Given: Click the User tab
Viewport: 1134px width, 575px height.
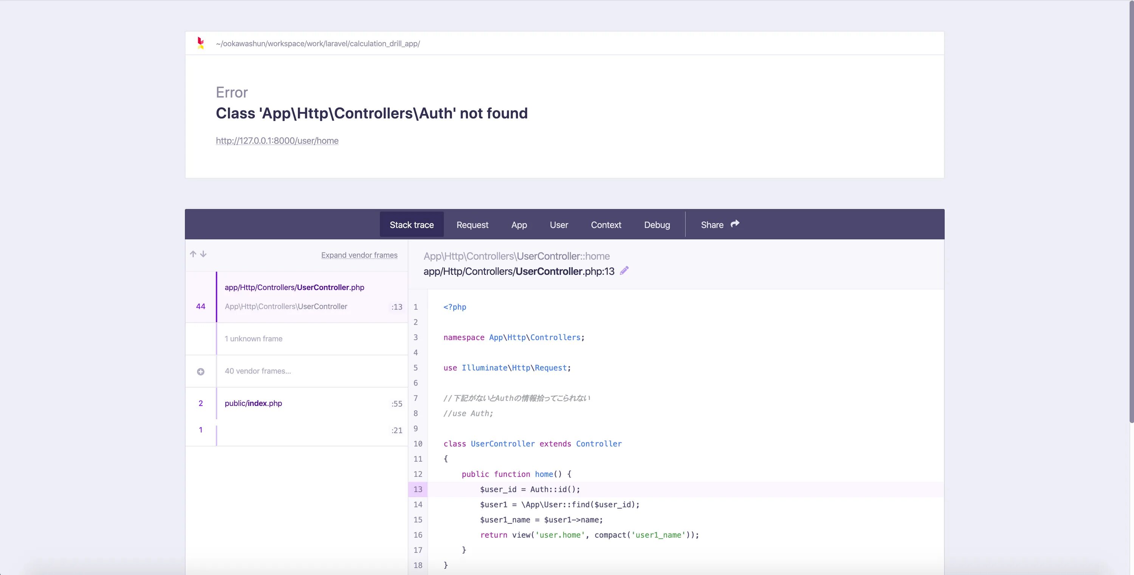Looking at the screenshot, I should click(559, 225).
